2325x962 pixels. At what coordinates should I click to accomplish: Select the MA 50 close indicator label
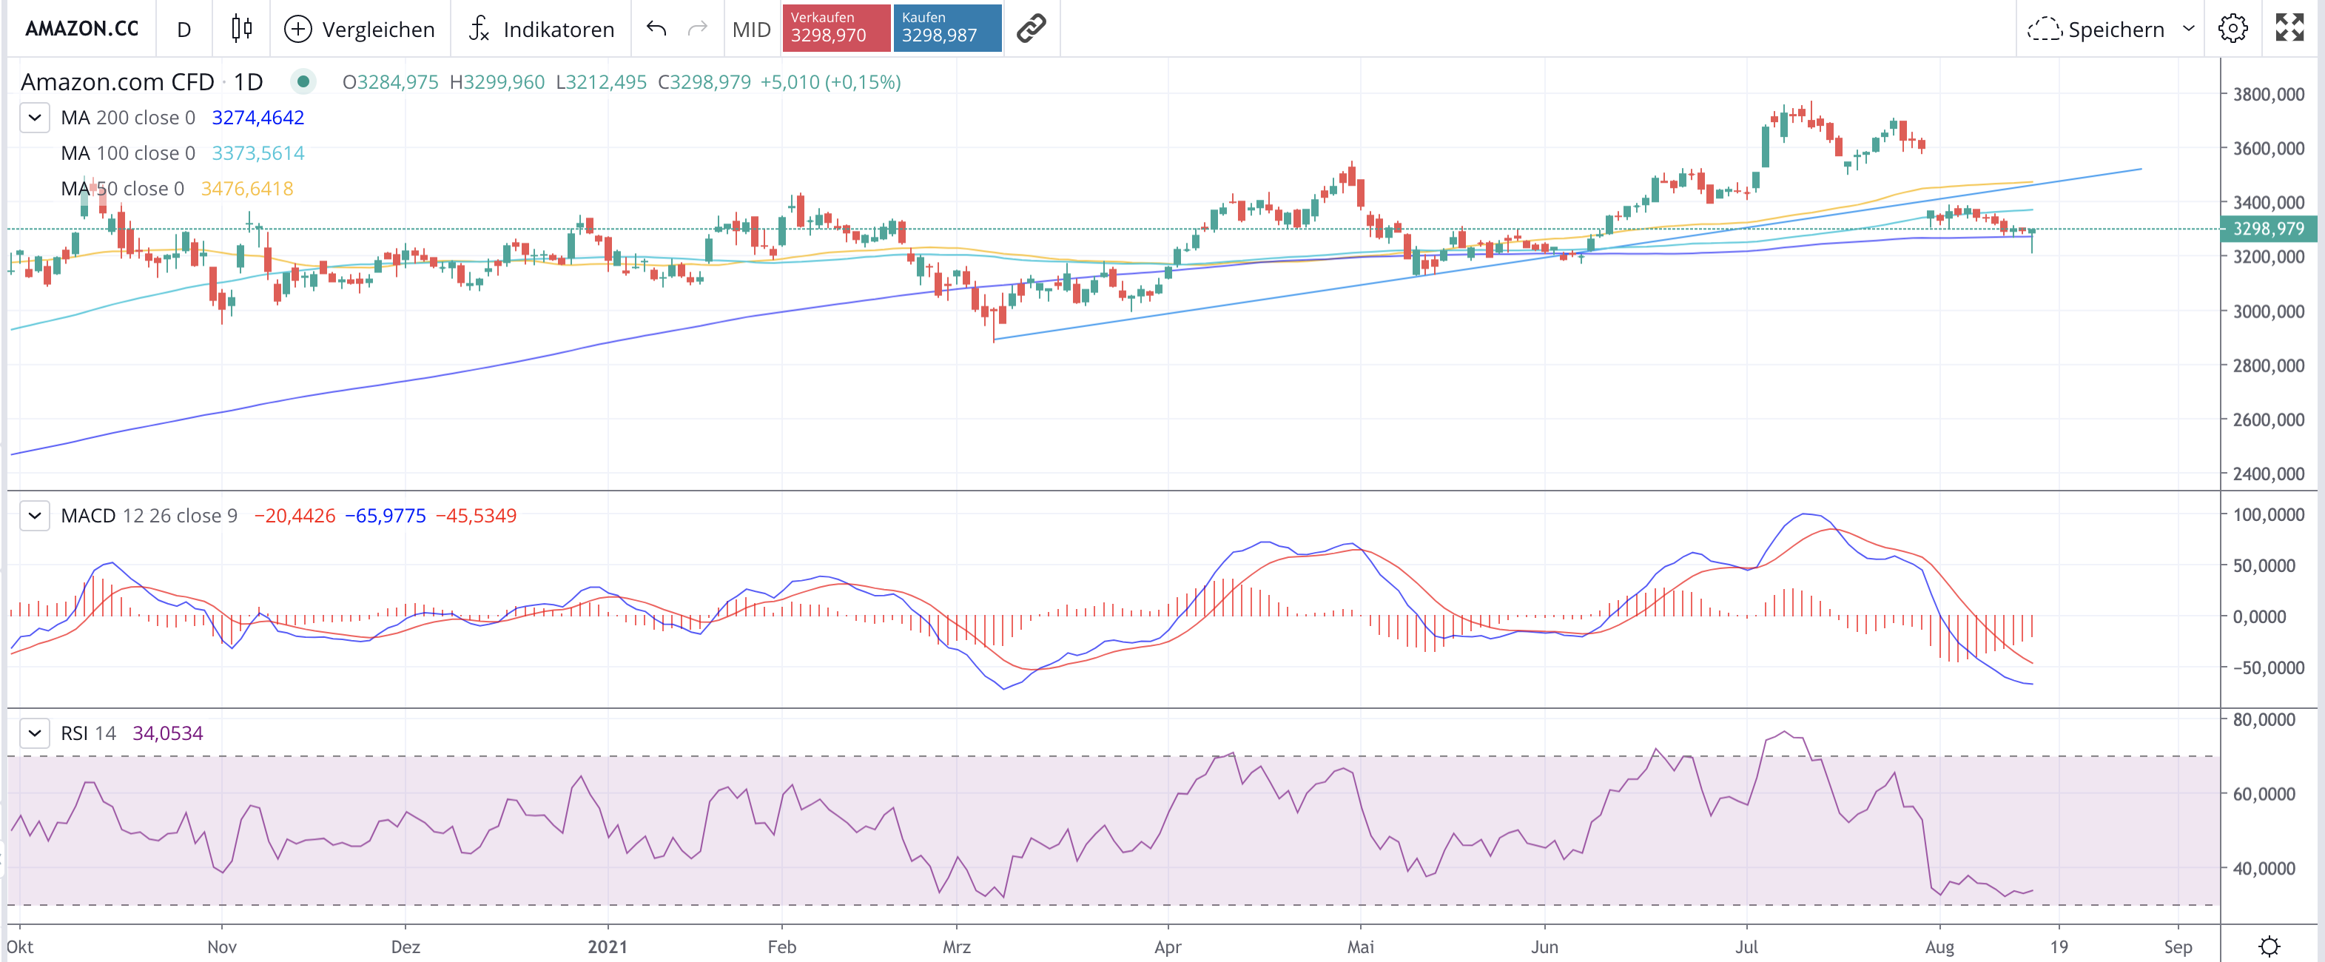click(123, 189)
